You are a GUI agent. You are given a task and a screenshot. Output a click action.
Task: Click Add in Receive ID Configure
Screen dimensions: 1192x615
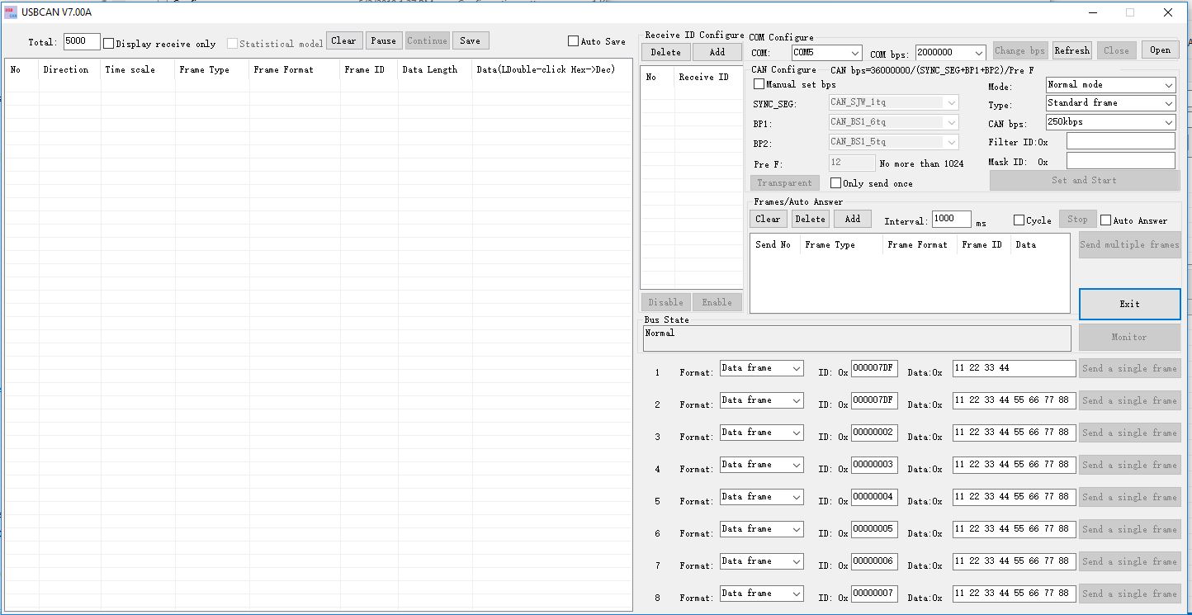tap(717, 52)
